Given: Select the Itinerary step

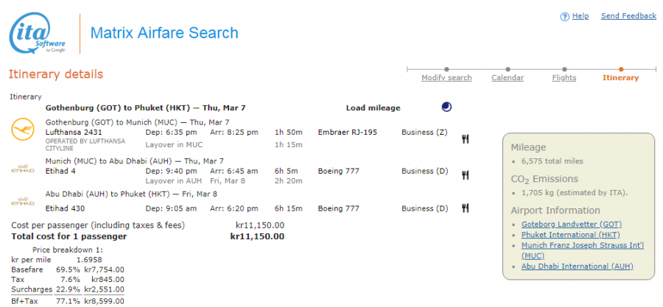Looking at the screenshot, I should tap(620, 77).
